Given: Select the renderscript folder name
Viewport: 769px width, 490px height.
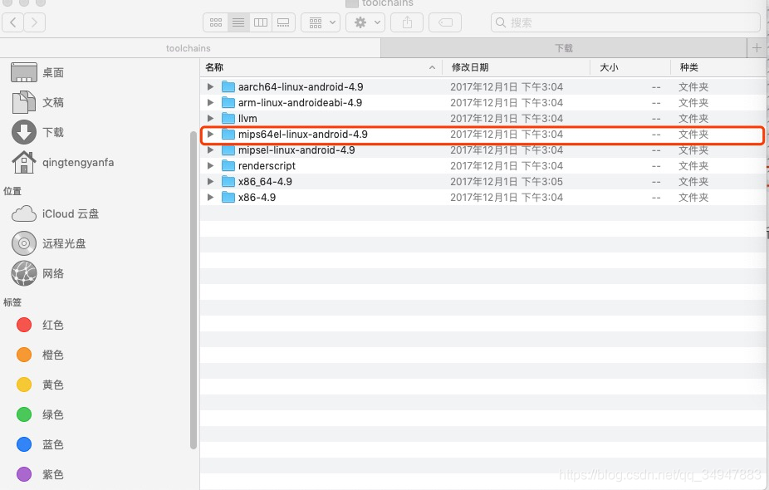Looking at the screenshot, I should [267, 166].
